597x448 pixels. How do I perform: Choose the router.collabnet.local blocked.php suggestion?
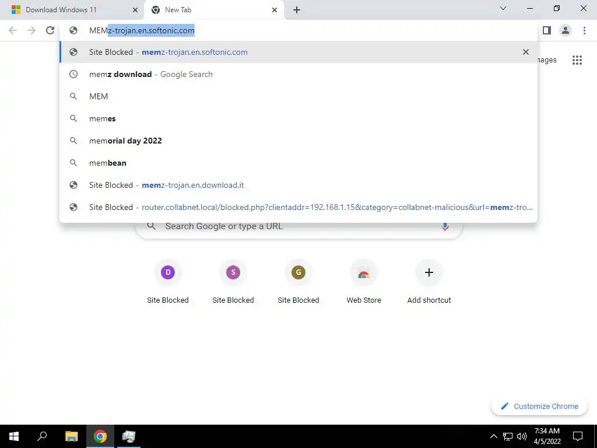pyautogui.click(x=298, y=207)
